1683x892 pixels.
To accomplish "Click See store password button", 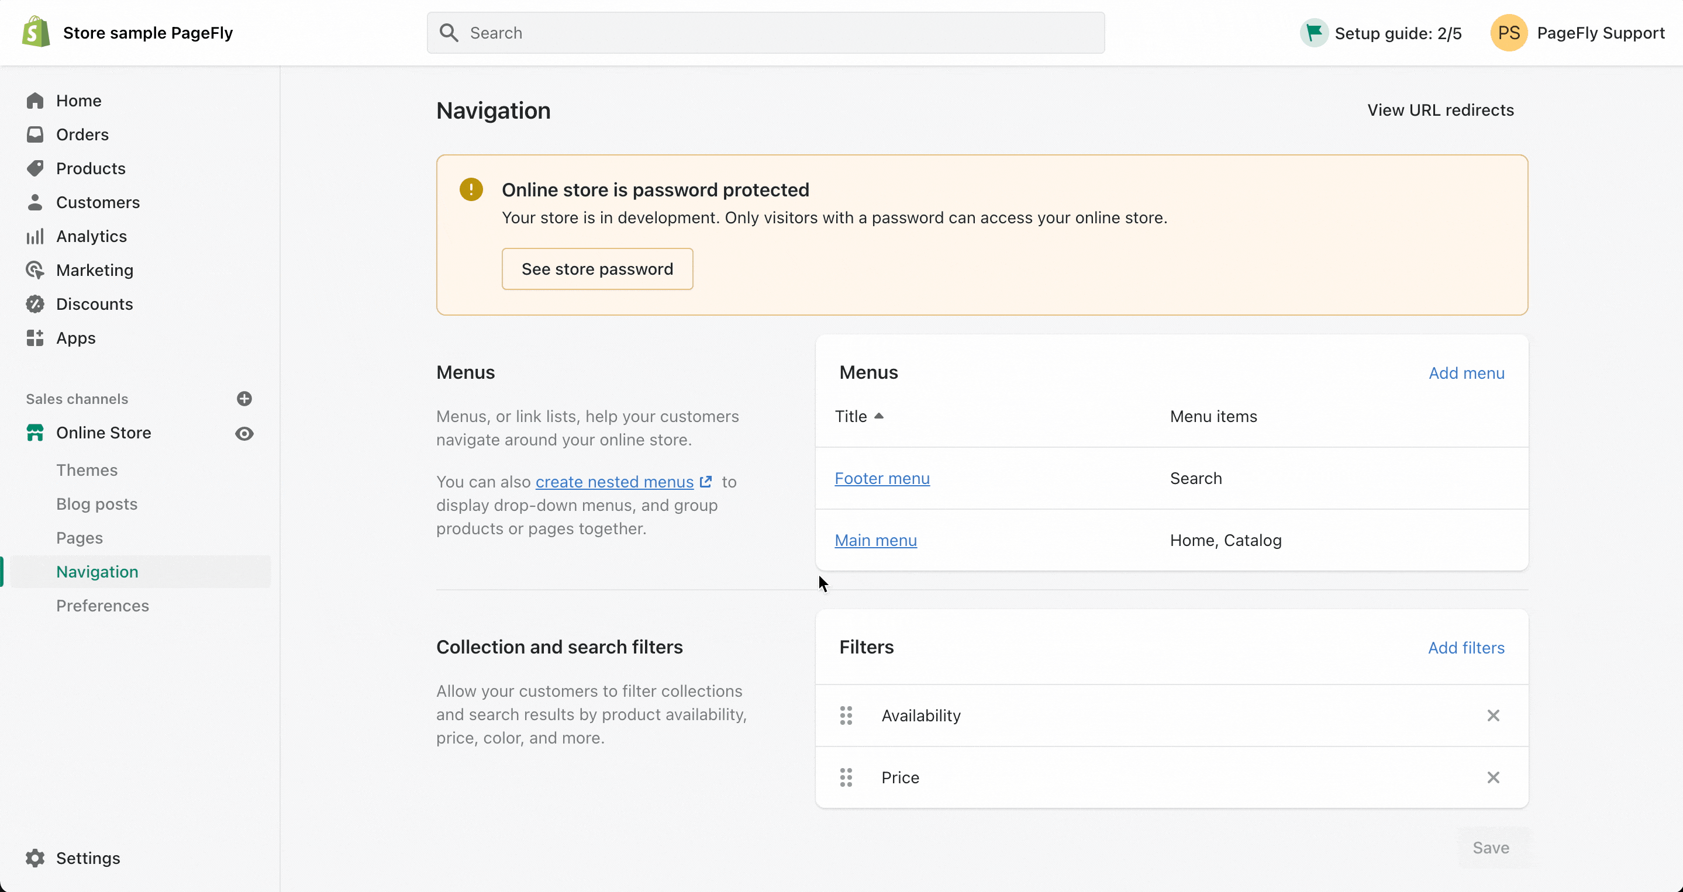I will (x=597, y=269).
